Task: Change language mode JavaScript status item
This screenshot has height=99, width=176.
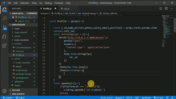Action: (x=146, y=98)
